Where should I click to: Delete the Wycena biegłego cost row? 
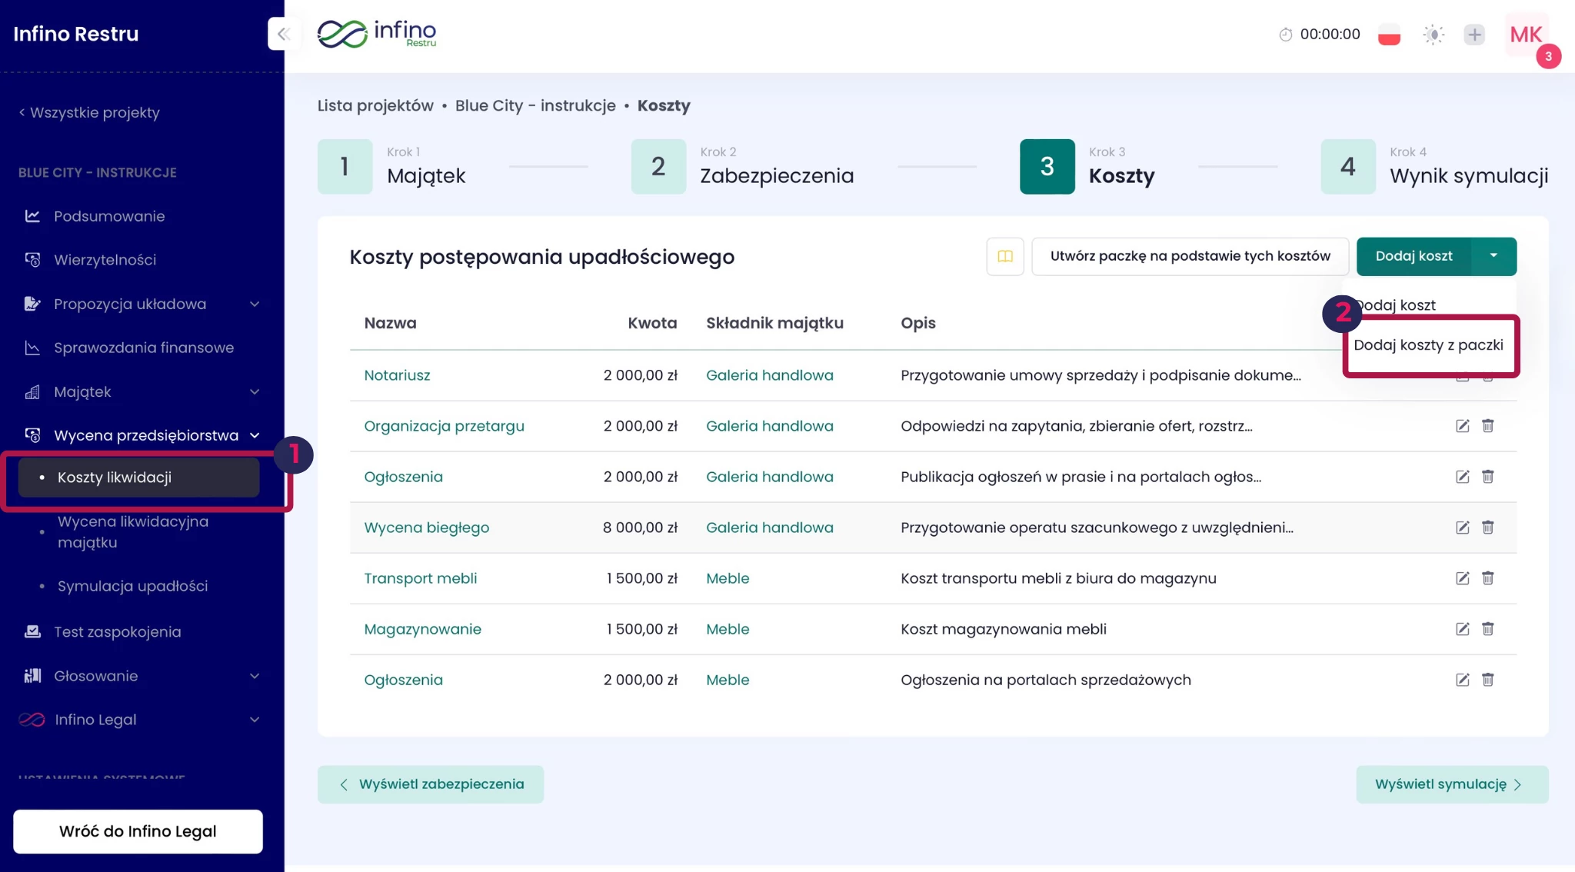click(x=1487, y=528)
